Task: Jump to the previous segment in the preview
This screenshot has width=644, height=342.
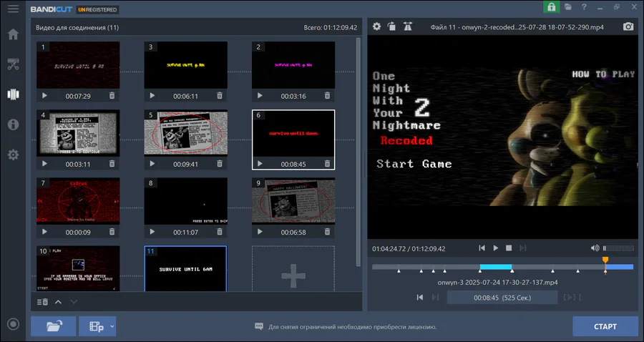Action: point(482,248)
